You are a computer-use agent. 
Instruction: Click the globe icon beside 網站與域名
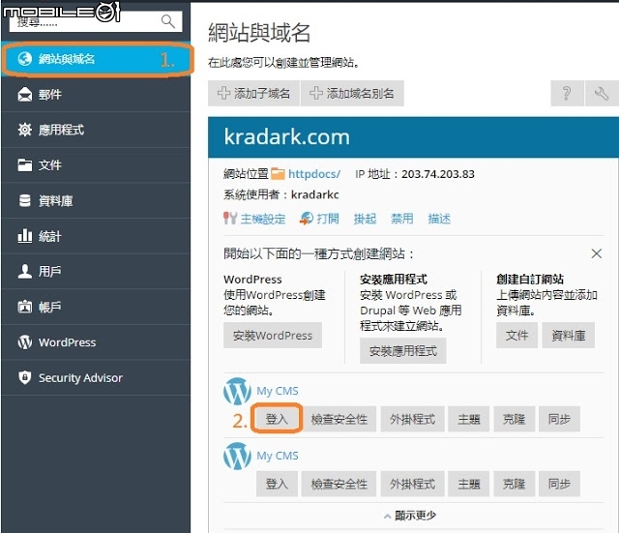tap(24, 59)
